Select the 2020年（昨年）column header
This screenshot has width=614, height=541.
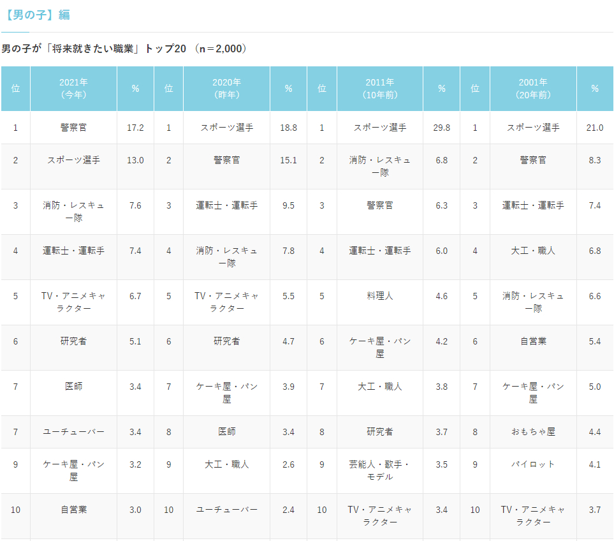click(226, 89)
